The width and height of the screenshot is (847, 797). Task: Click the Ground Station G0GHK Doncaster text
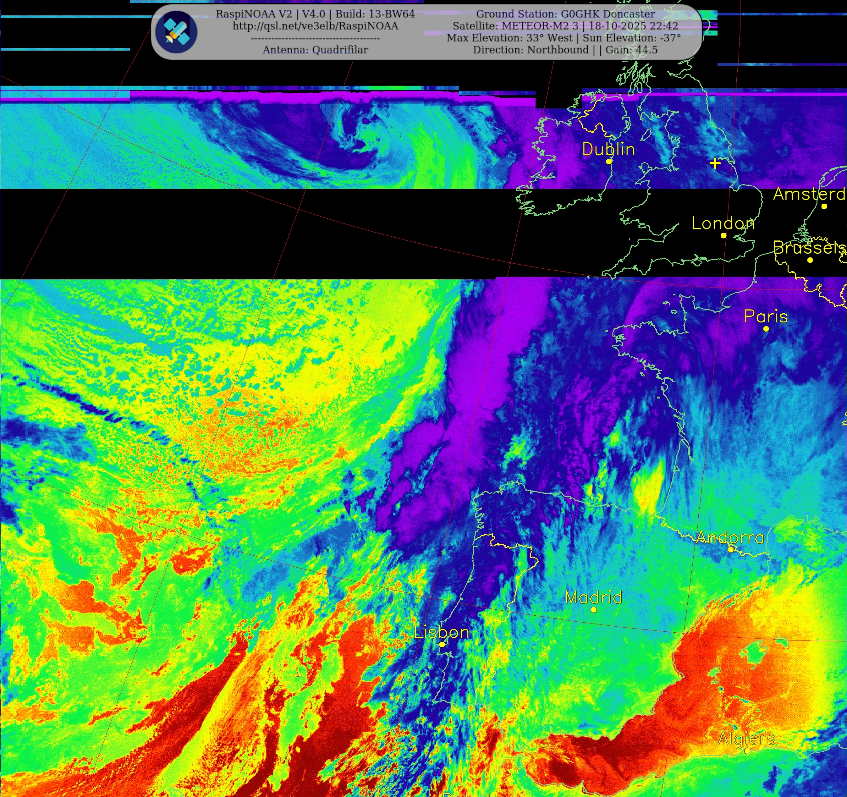[x=565, y=14]
